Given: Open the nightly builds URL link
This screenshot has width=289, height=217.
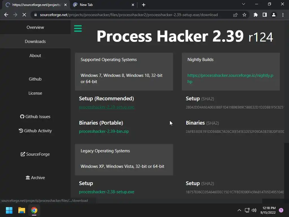Looking at the screenshot, I should tap(230, 79).
